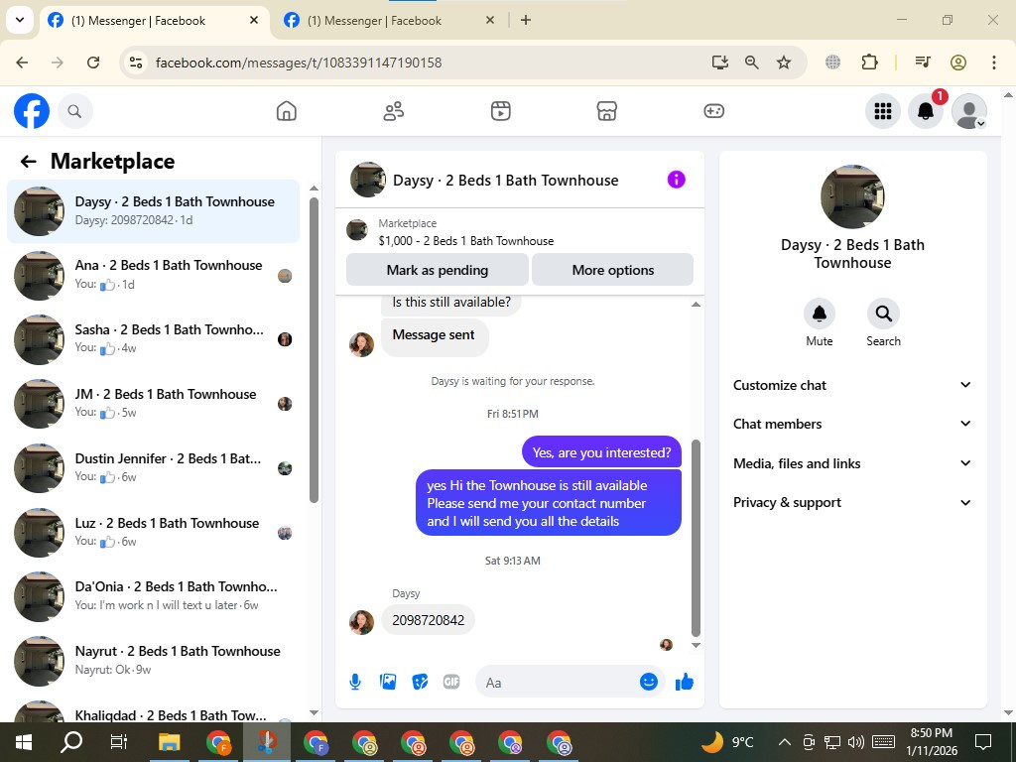
Task: Open Windows Start menu
Action: point(24,742)
